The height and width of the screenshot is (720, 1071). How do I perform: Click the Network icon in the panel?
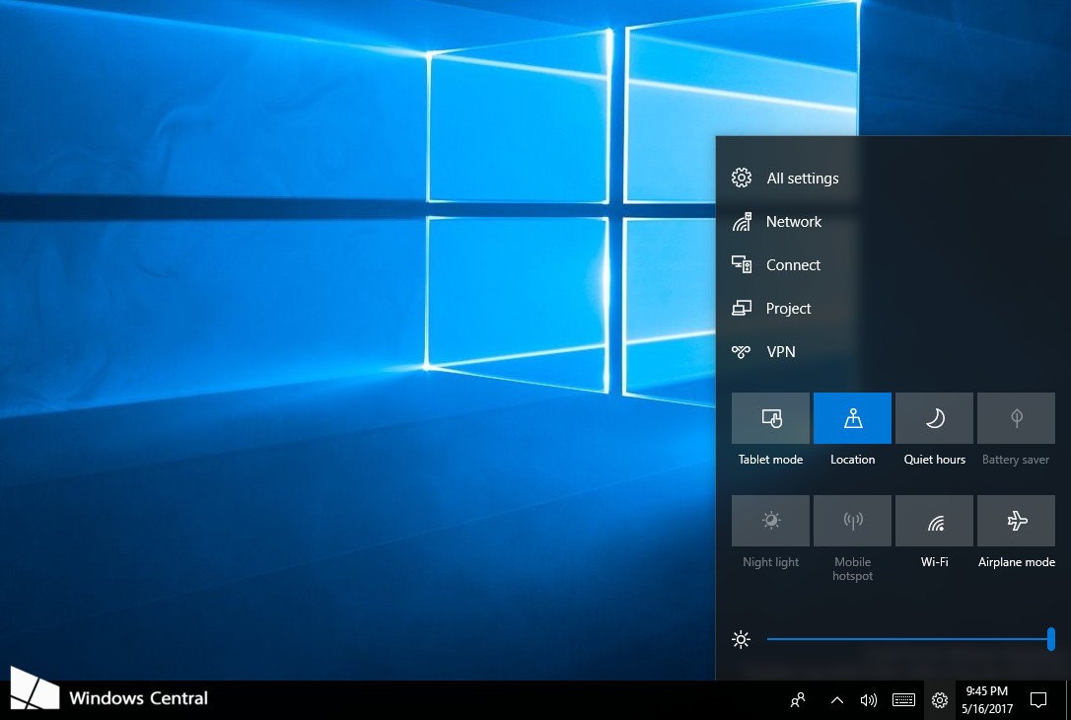742,222
